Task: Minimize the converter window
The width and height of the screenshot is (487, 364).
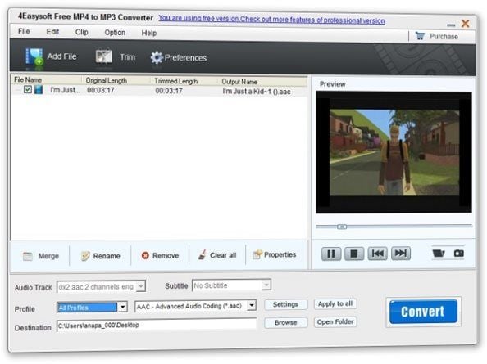Action: point(451,25)
